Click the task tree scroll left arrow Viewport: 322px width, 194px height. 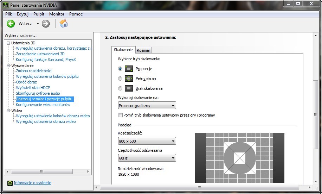[7, 171]
